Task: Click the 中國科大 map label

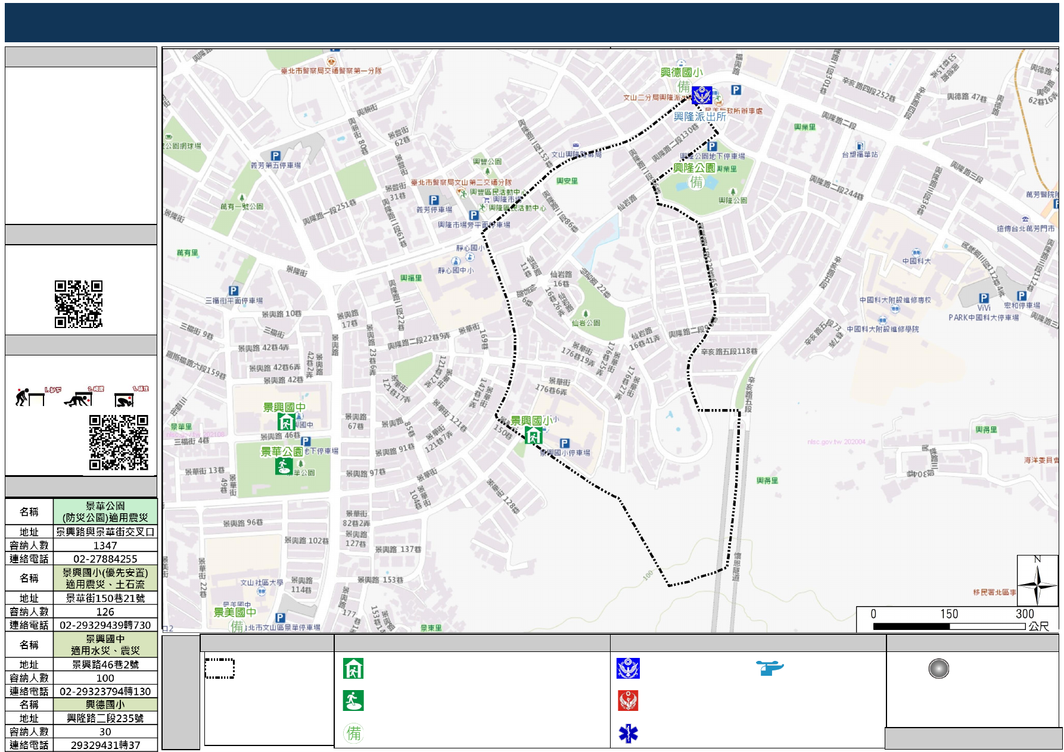Action: pyautogui.click(x=916, y=261)
